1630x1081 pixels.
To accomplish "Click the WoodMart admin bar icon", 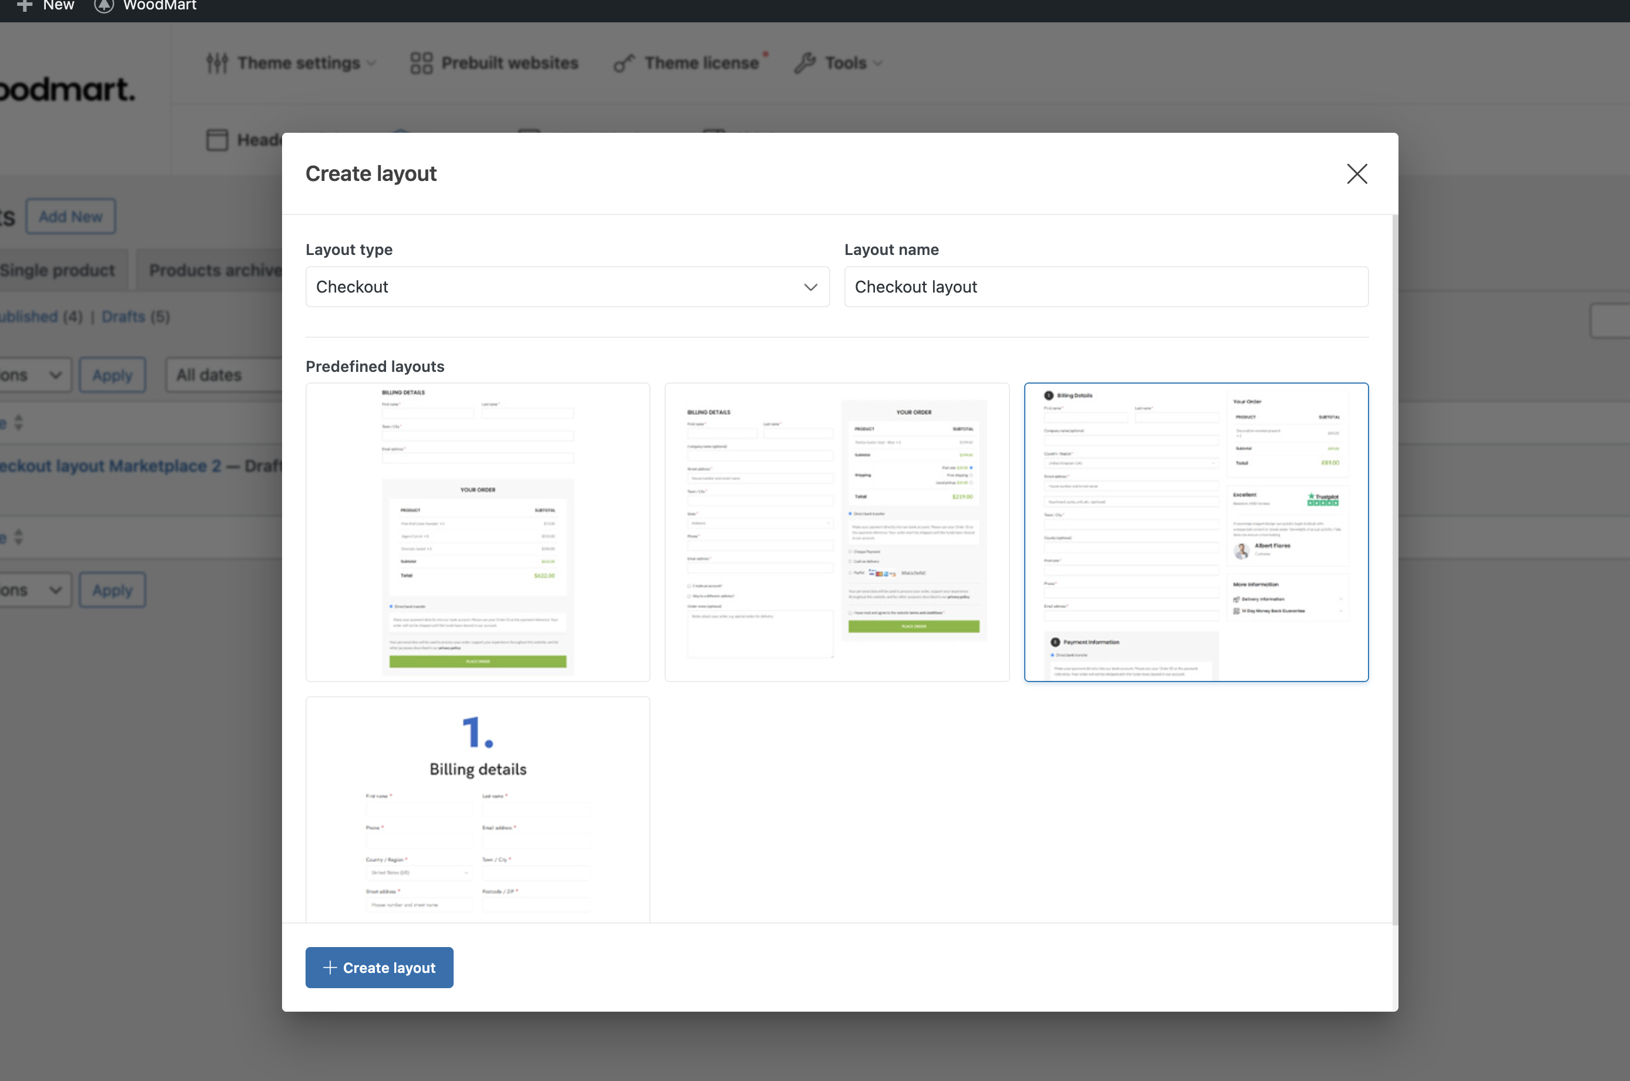I will 103,5.
